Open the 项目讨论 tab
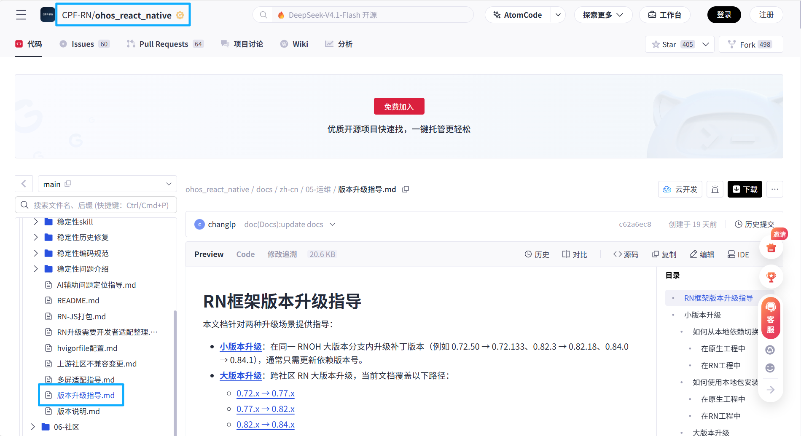 (242, 44)
